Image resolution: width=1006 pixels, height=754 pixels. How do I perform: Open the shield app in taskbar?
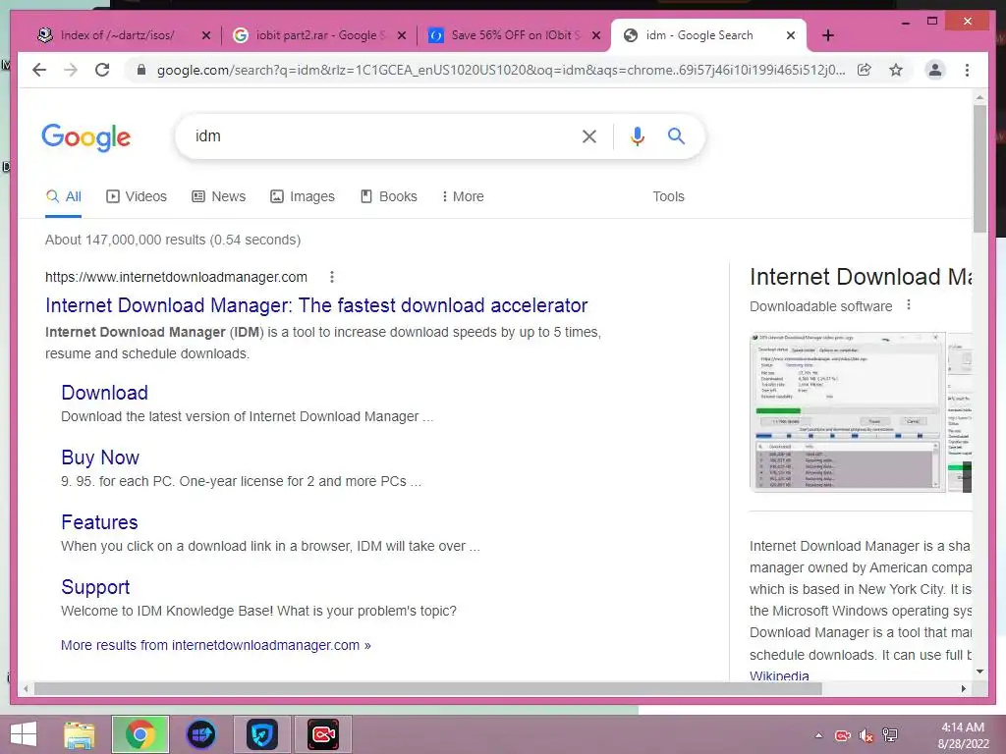[261, 734]
